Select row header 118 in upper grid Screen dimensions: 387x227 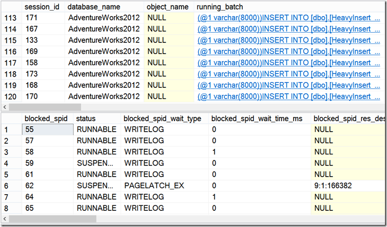pos(12,74)
